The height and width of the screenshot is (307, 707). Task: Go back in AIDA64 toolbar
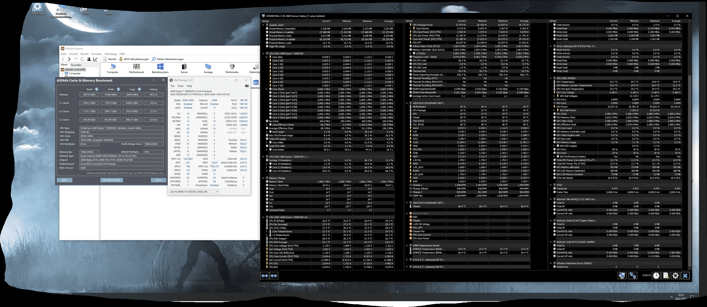click(x=63, y=59)
